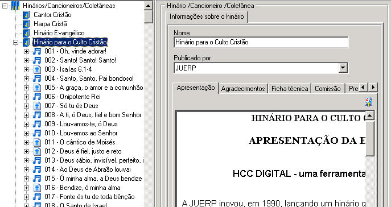Click the cross icon of 003 Isaías 6.1-4
The width and height of the screenshot is (391, 207).
[x=37, y=69]
